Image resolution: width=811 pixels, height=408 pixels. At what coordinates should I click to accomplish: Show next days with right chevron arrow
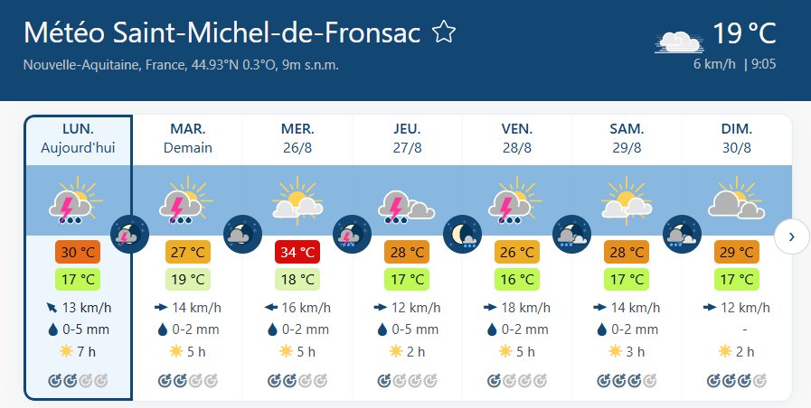791,236
